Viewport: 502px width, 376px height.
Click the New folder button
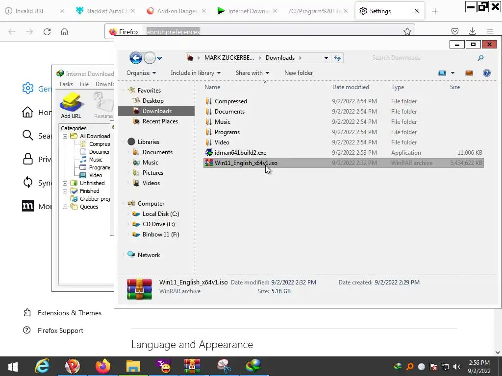click(x=299, y=73)
